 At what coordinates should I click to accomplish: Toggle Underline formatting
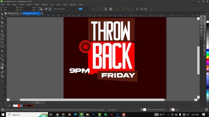[x=106, y=9]
